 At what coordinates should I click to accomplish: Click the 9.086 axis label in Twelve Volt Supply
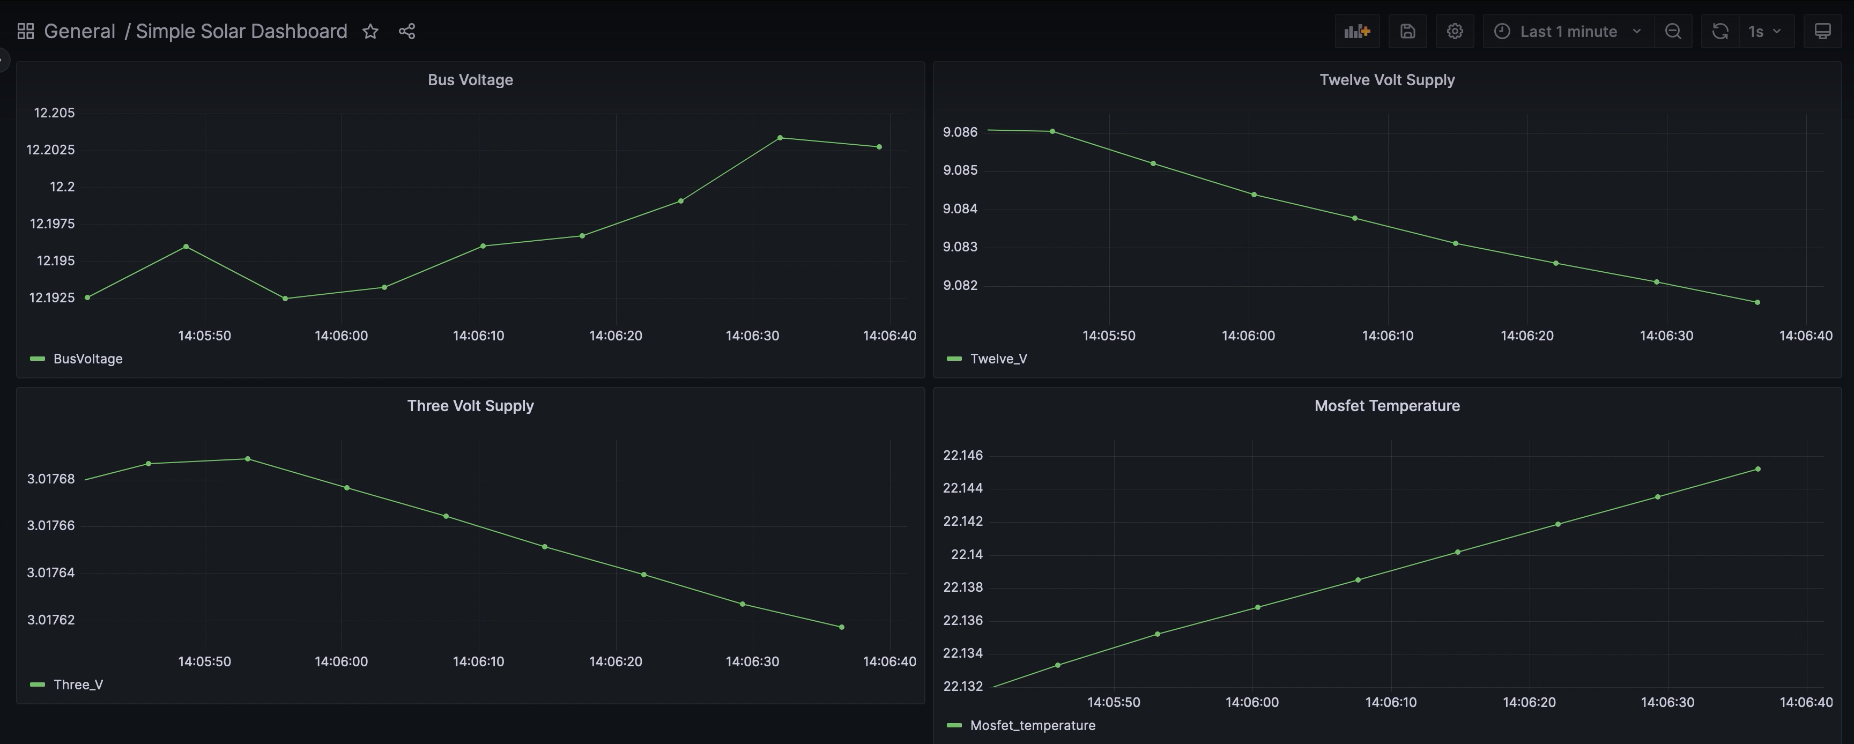960,132
